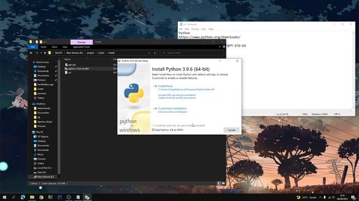Viewport: 359px width, 201px height.
Task: Click the Back arrow in File Explorer
Action: coord(31,53)
